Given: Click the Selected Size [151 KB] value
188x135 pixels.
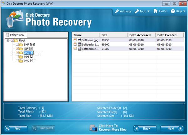Looking at the screenshot, I should [128, 116].
